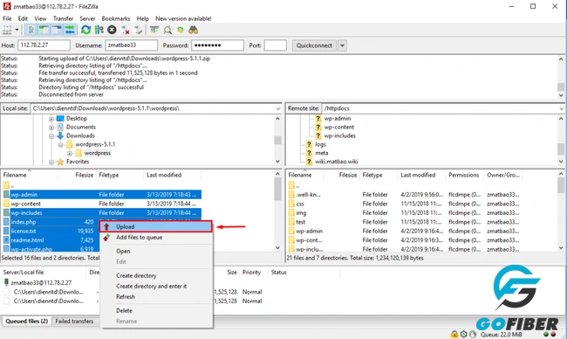Viewport: 567px width, 339px height.
Task: Click the wordpress-5.1.1 folder icon in local tree
Action: click(70, 144)
